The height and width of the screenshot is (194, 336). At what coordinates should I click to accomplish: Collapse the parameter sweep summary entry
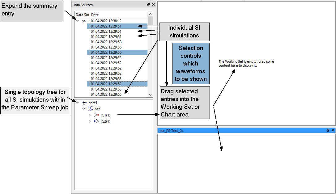[78, 21]
